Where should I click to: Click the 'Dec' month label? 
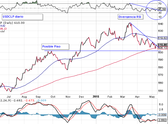tap(81, 97)
